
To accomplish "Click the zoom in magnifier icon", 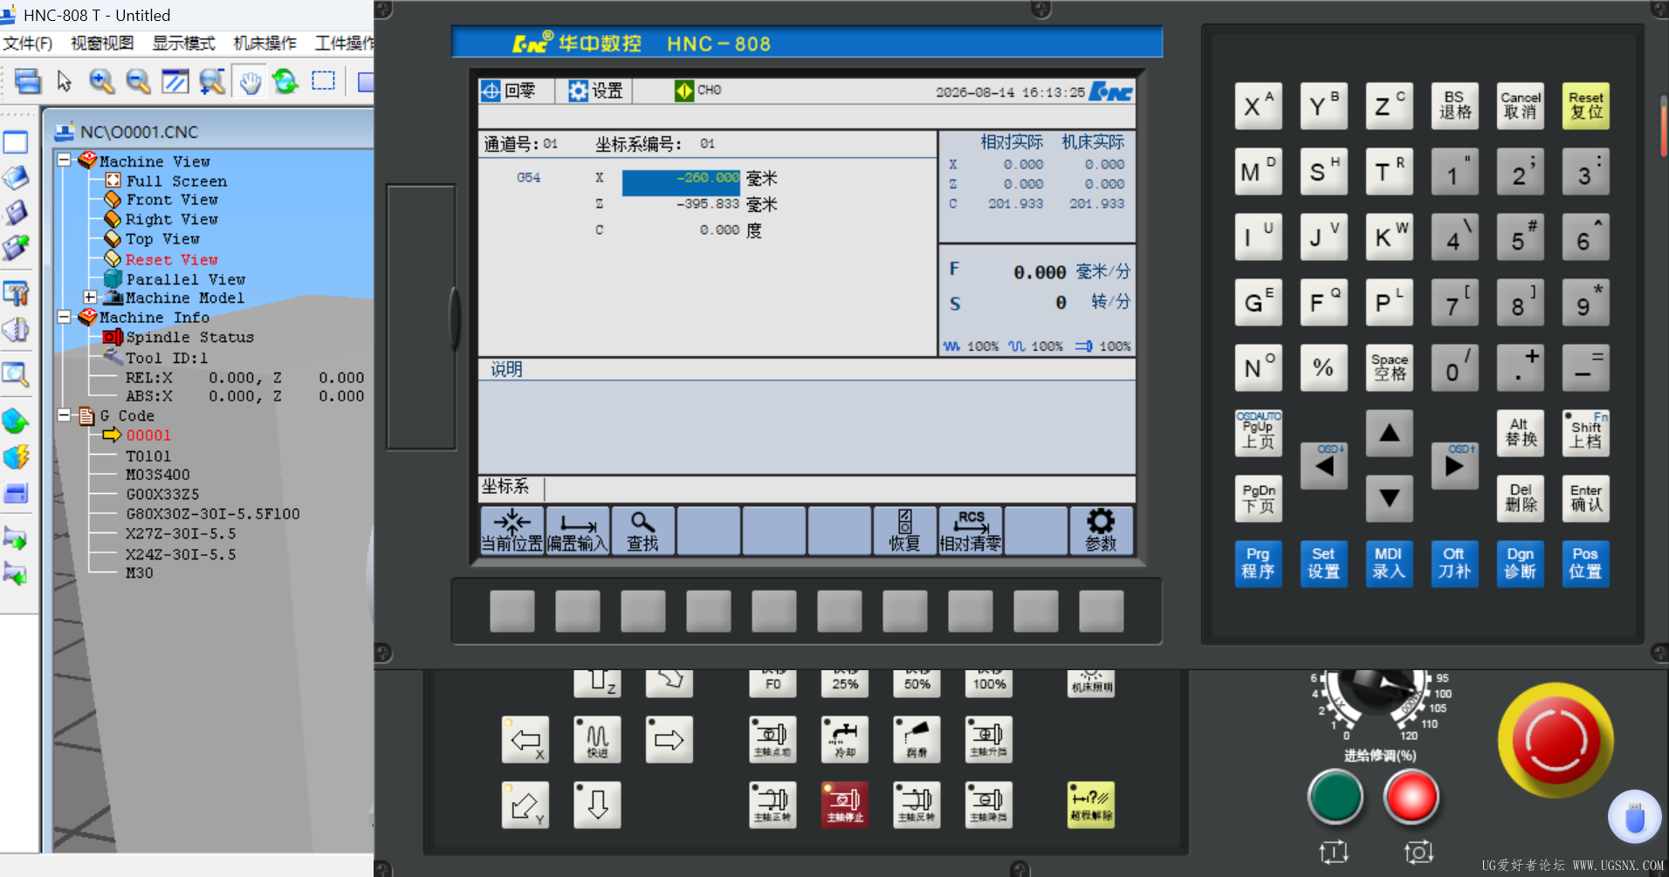I will (101, 81).
